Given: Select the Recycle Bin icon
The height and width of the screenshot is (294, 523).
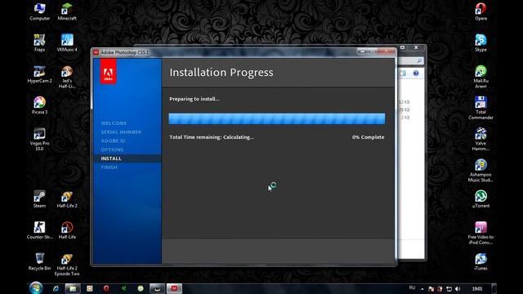Looking at the screenshot, I should click(39, 261).
